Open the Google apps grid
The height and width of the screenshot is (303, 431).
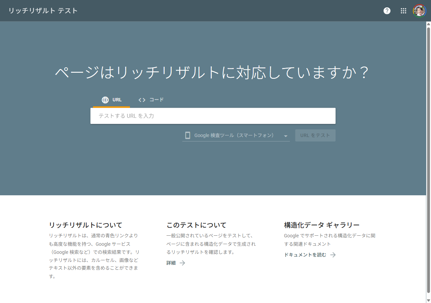(403, 11)
